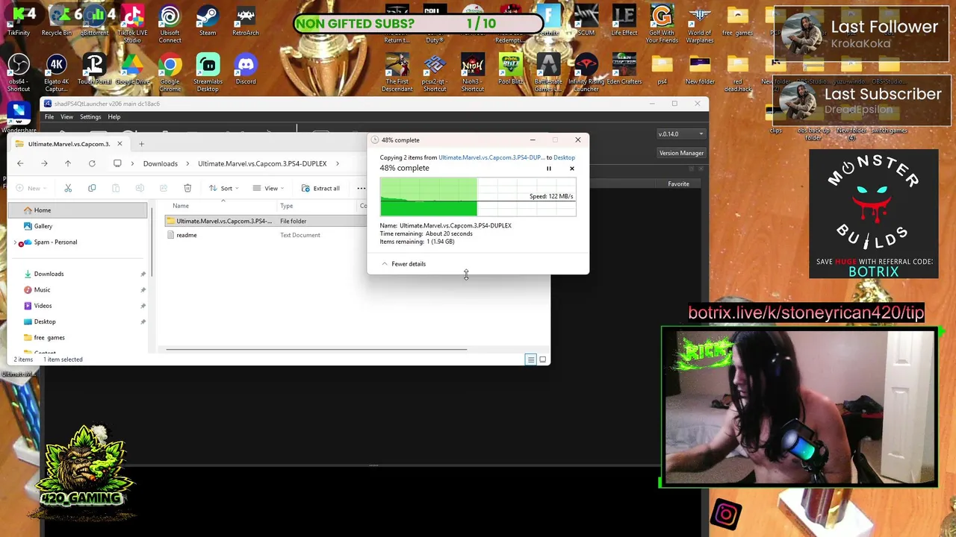Click Copy icon in Explorer toolbar
This screenshot has height=537, width=956.
[x=92, y=188]
